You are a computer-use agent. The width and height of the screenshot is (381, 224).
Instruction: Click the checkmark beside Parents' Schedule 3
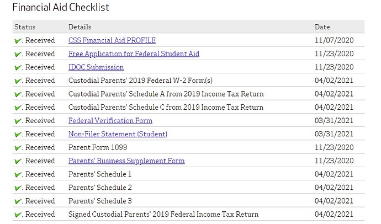click(x=18, y=201)
